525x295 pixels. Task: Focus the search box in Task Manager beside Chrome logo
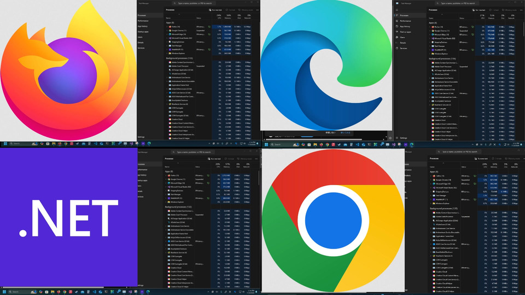pos(459,152)
